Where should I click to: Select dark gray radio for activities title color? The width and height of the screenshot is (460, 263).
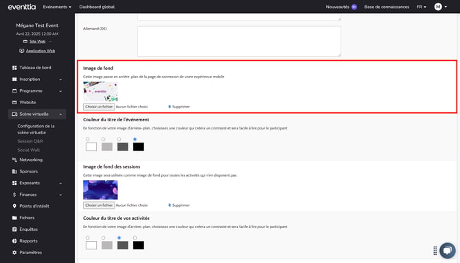point(119,238)
